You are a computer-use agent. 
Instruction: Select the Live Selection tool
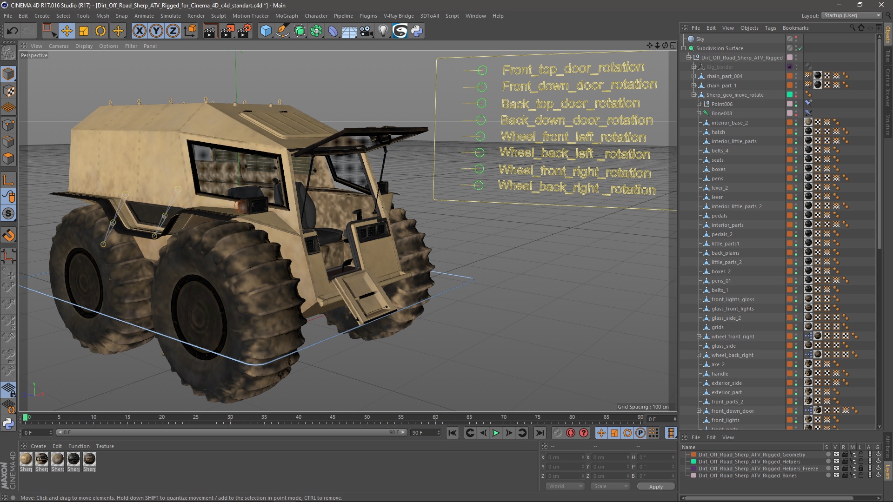(x=49, y=31)
